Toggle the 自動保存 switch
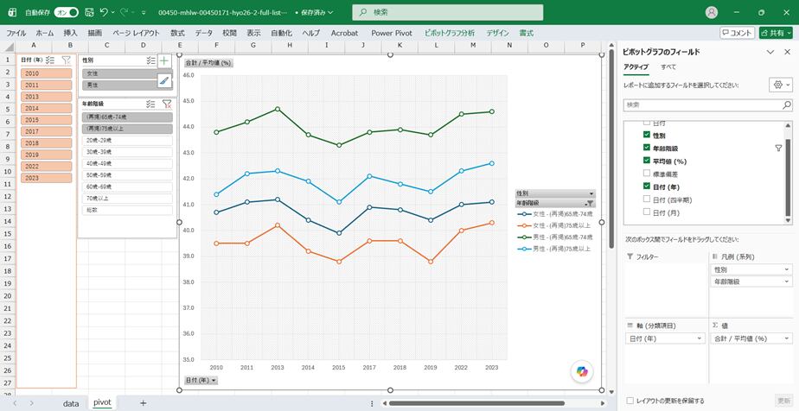The image size is (799, 411). pos(67,12)
